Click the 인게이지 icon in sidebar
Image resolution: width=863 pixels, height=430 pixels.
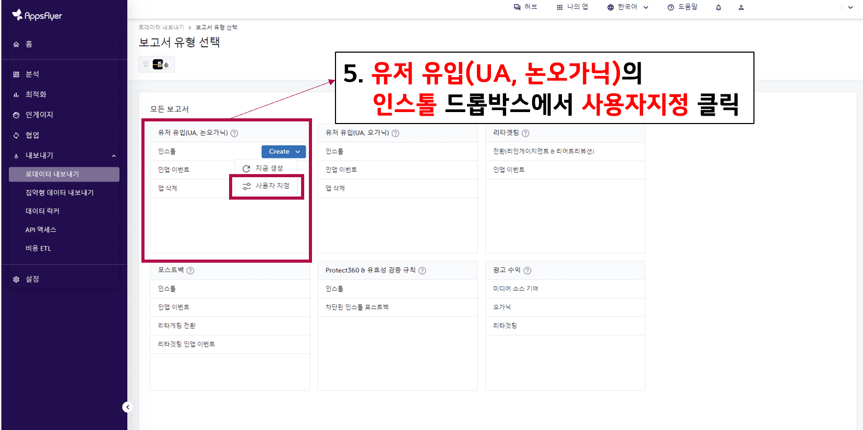[x=16, y=115]
